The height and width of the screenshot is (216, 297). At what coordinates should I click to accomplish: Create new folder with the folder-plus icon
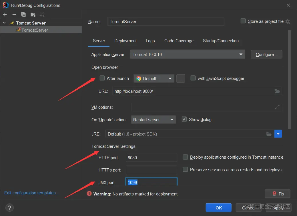click(33, 15)
